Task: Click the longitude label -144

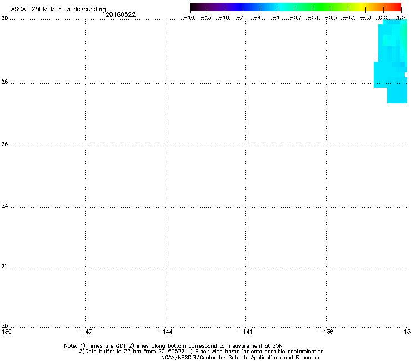Action: (x=166, y=332)
